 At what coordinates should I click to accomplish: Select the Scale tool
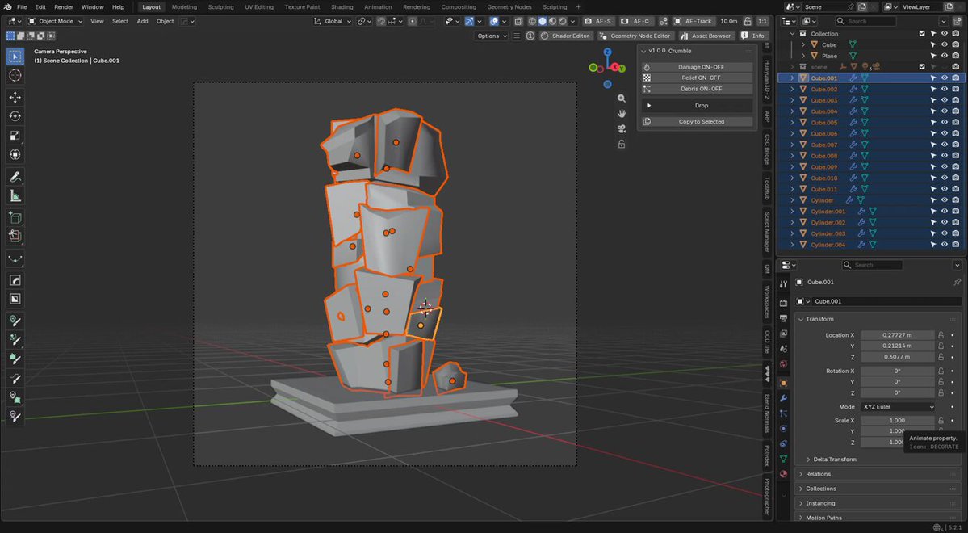pos(15,135)
